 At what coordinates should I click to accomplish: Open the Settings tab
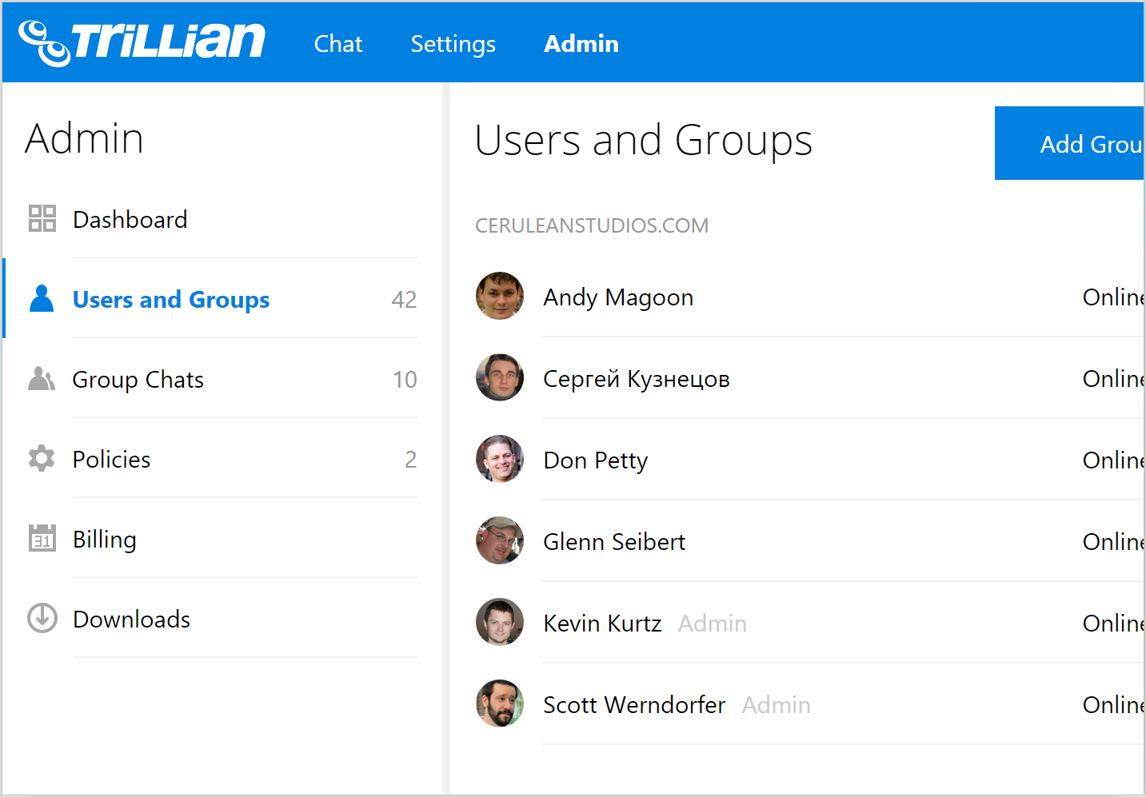[x=453, y=44]
